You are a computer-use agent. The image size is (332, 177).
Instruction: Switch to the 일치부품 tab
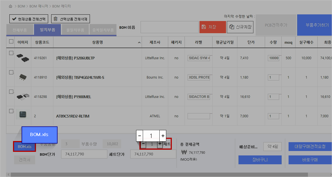pos(47,30)
